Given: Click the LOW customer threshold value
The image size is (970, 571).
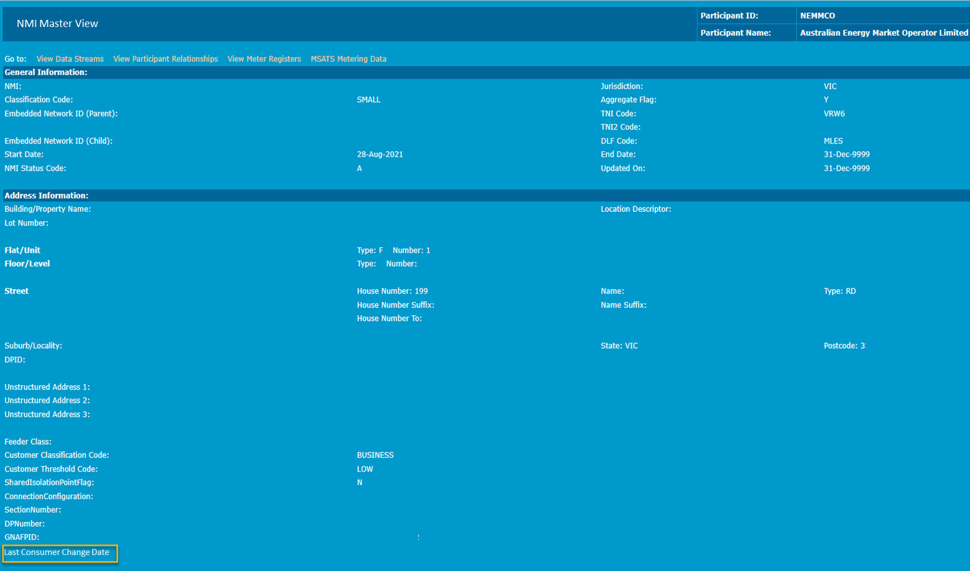Looking at the screenshot, I should coord(365,469).
